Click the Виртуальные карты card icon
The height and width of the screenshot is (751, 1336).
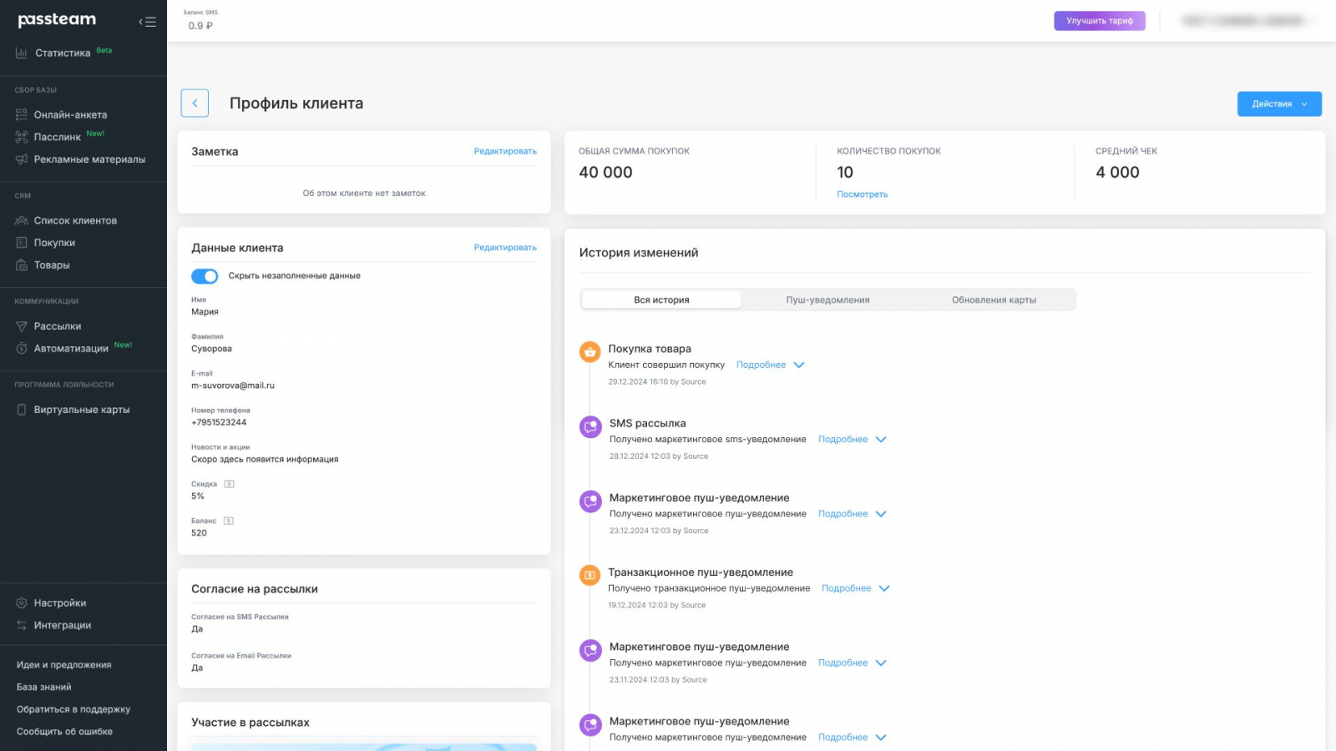pos(22,410)
